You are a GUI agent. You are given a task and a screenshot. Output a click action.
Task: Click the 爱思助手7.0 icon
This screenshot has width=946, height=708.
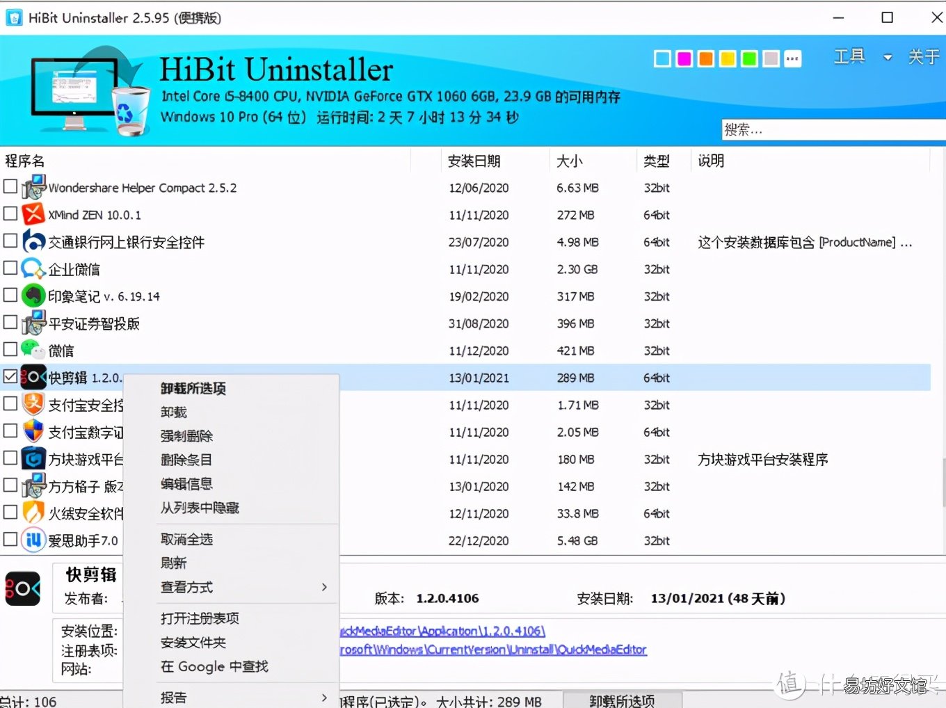[33, 540]
